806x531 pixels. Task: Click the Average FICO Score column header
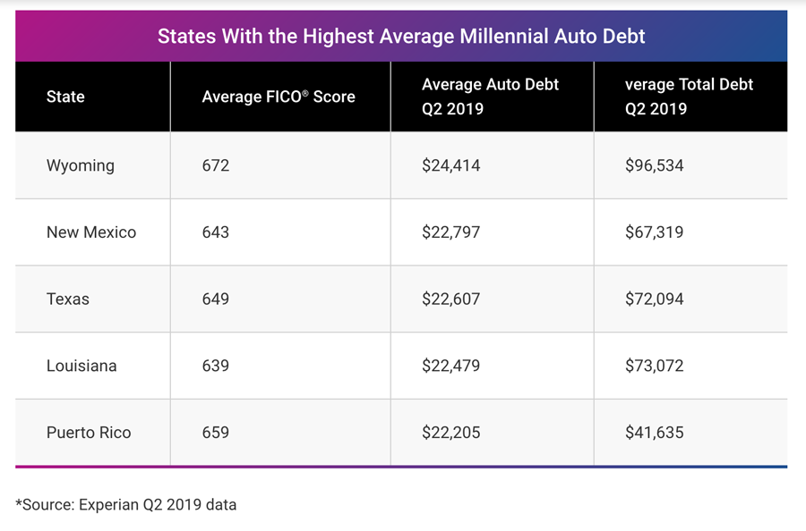(279, 97)
